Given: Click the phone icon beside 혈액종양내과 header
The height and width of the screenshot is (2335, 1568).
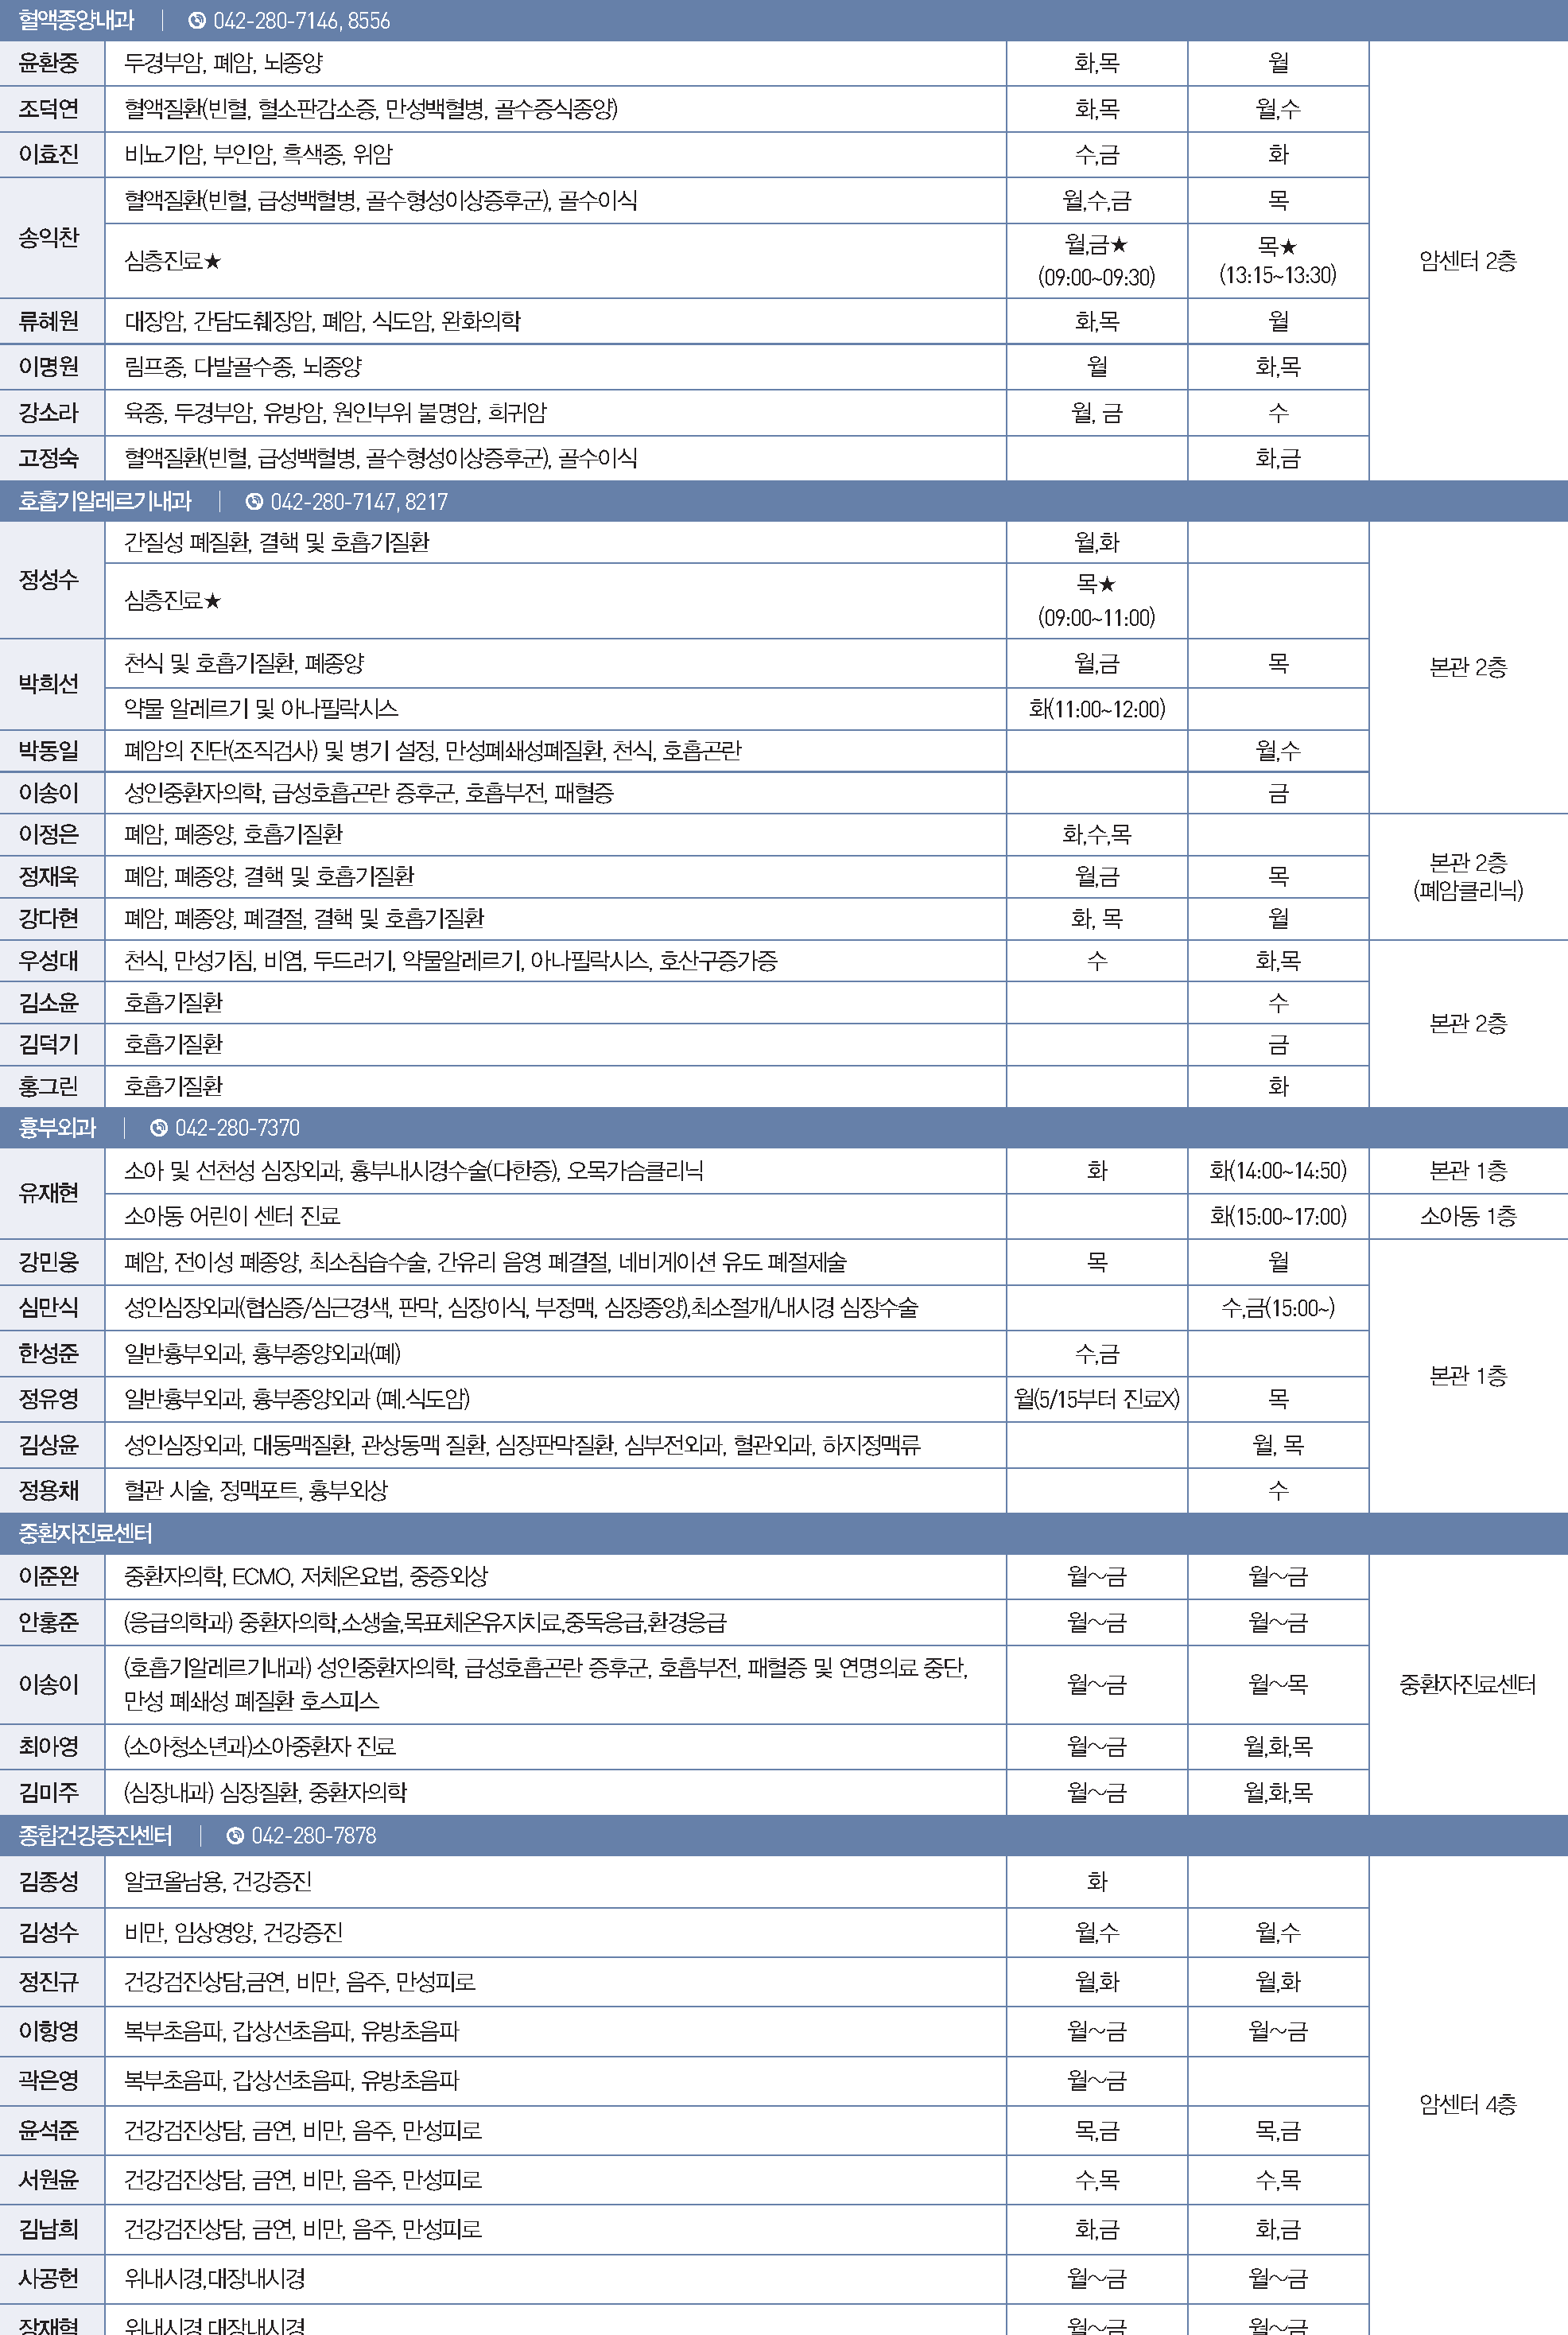Looking at the screenshot, I should [197, 21].
